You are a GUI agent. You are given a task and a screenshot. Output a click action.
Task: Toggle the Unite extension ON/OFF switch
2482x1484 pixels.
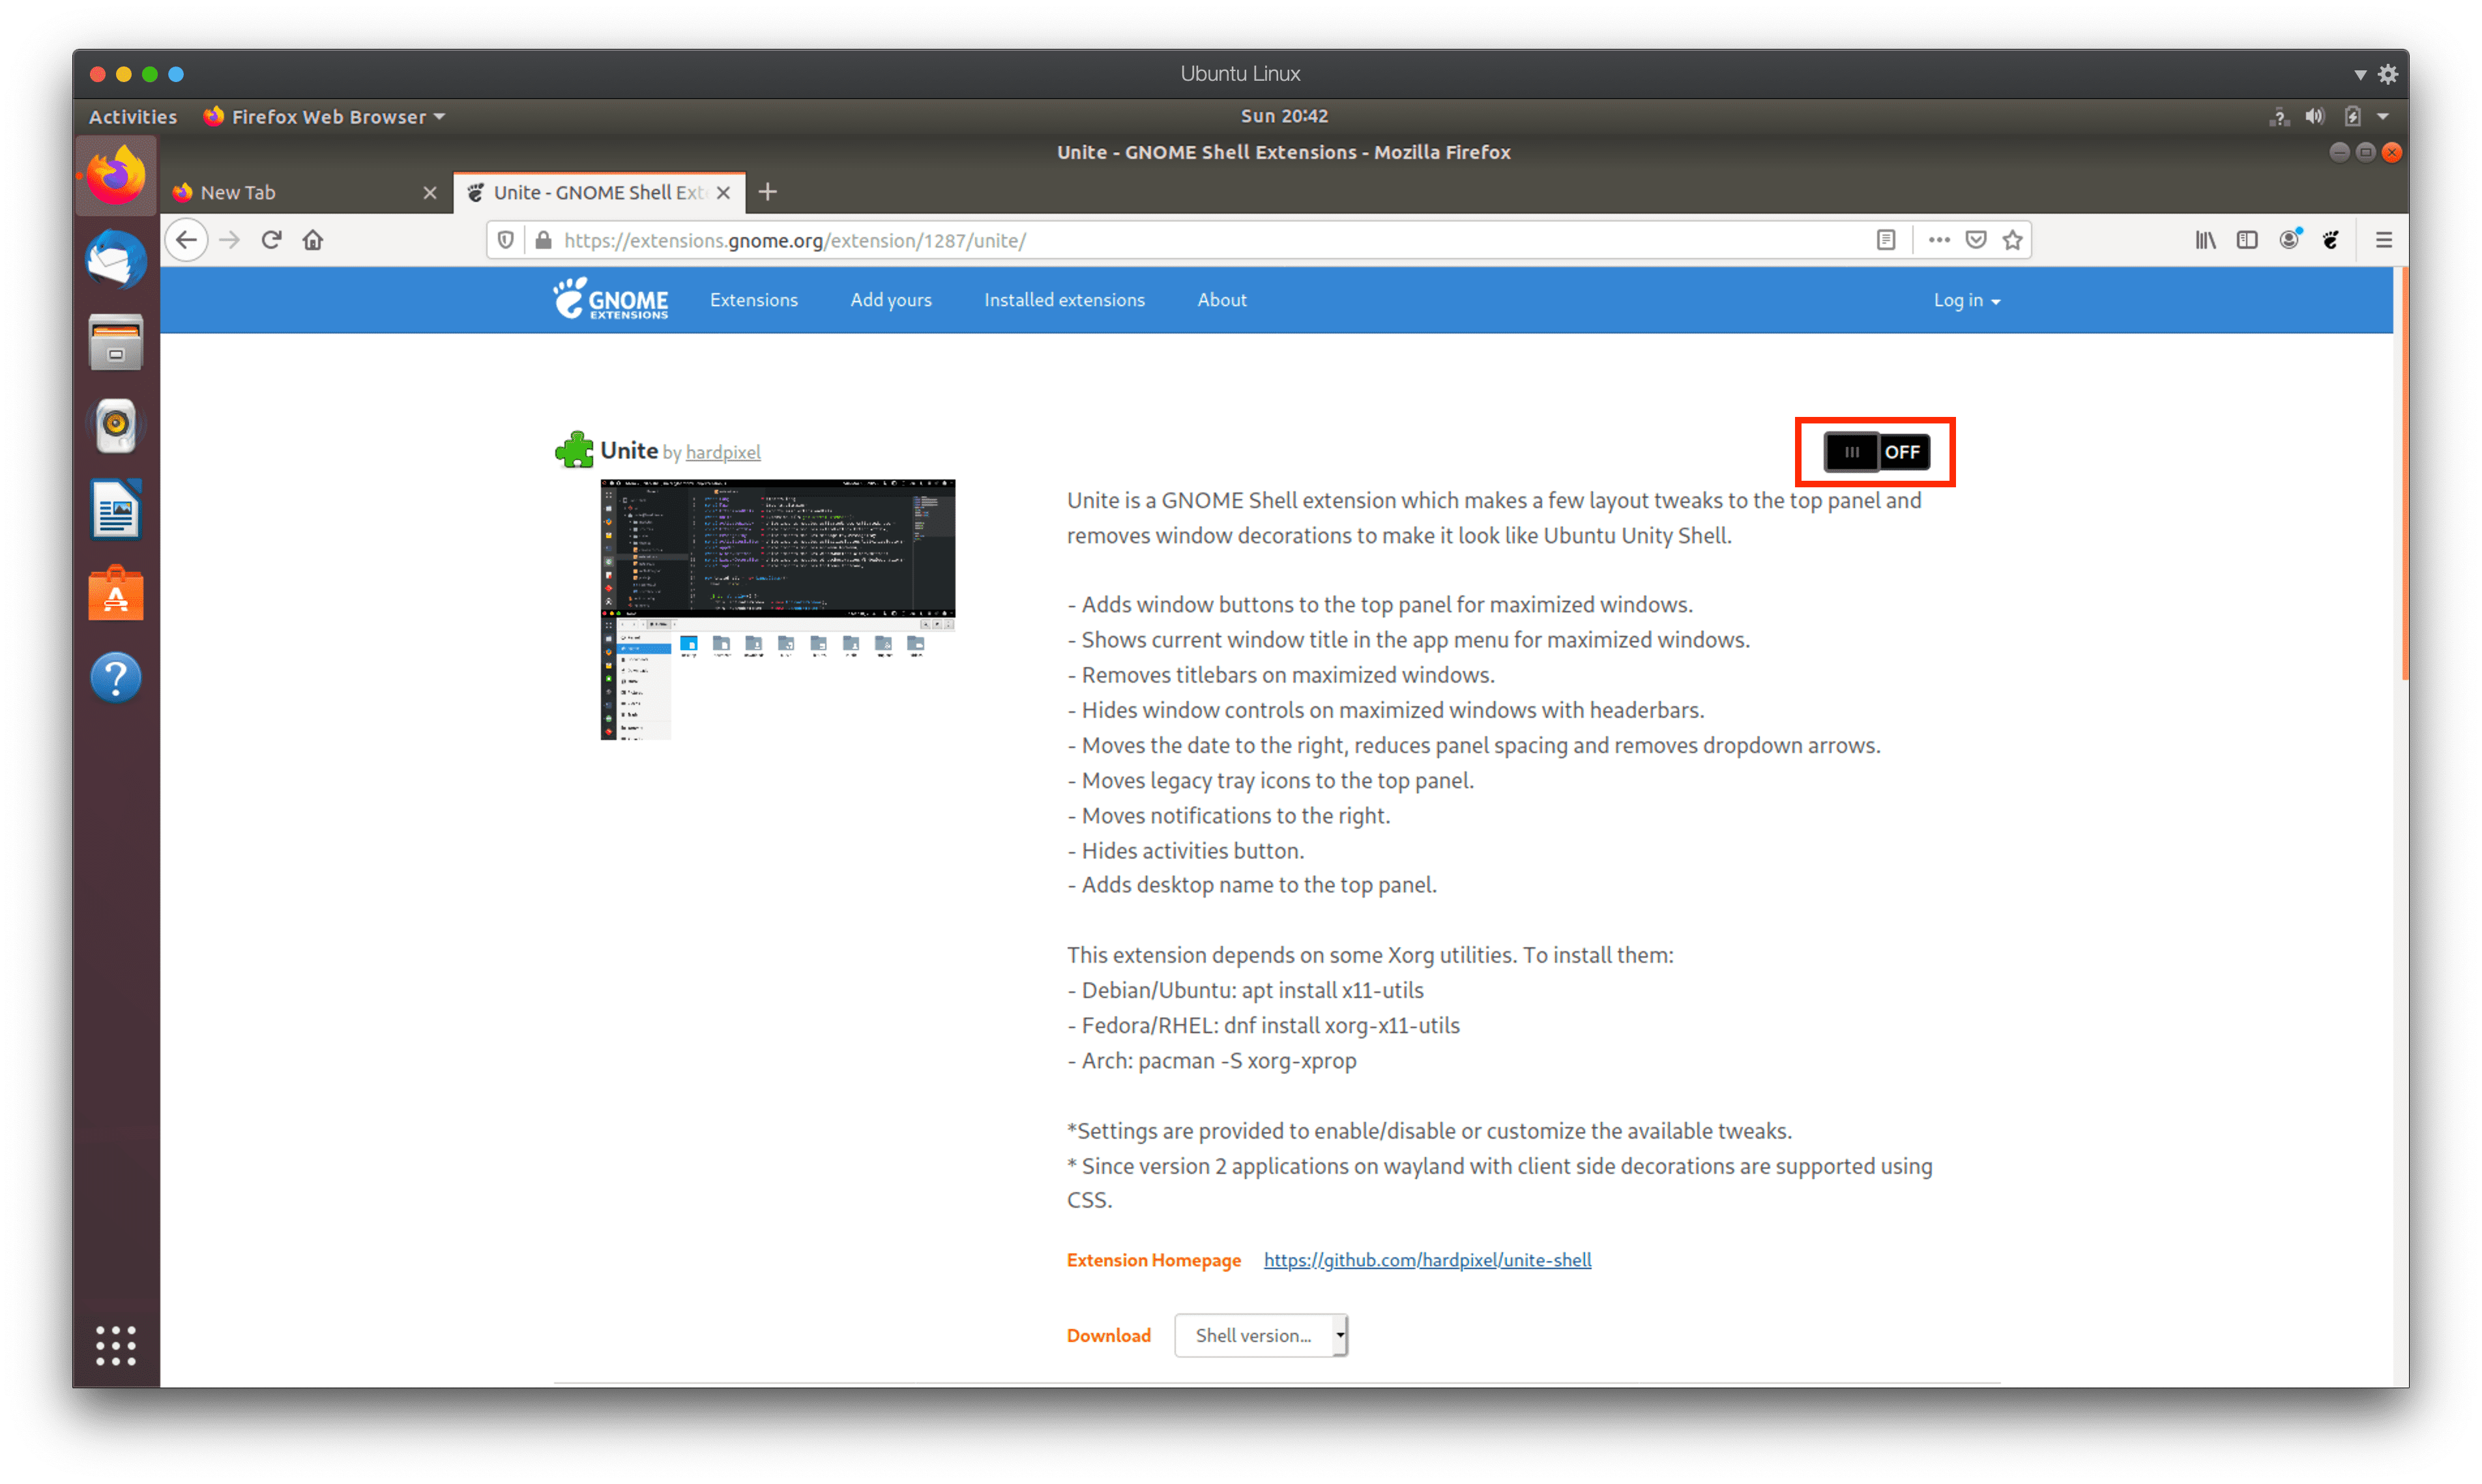(1876, 452)
